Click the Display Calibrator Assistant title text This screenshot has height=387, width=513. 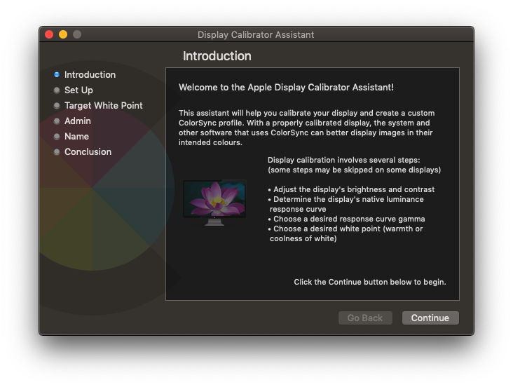(x=256, y=35)
